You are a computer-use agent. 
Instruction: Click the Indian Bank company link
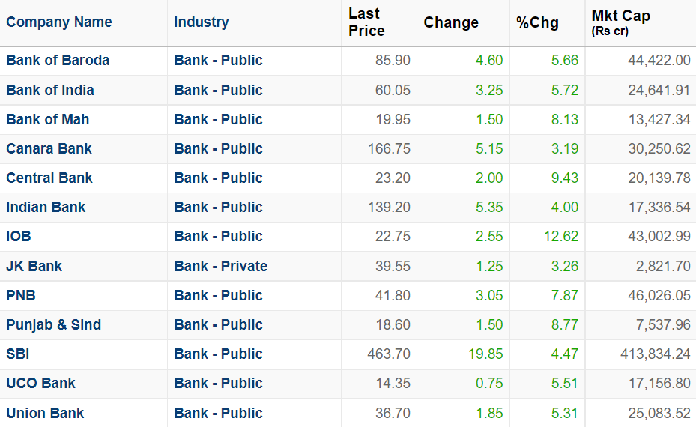pyautogui.click(x=46, y=207)
